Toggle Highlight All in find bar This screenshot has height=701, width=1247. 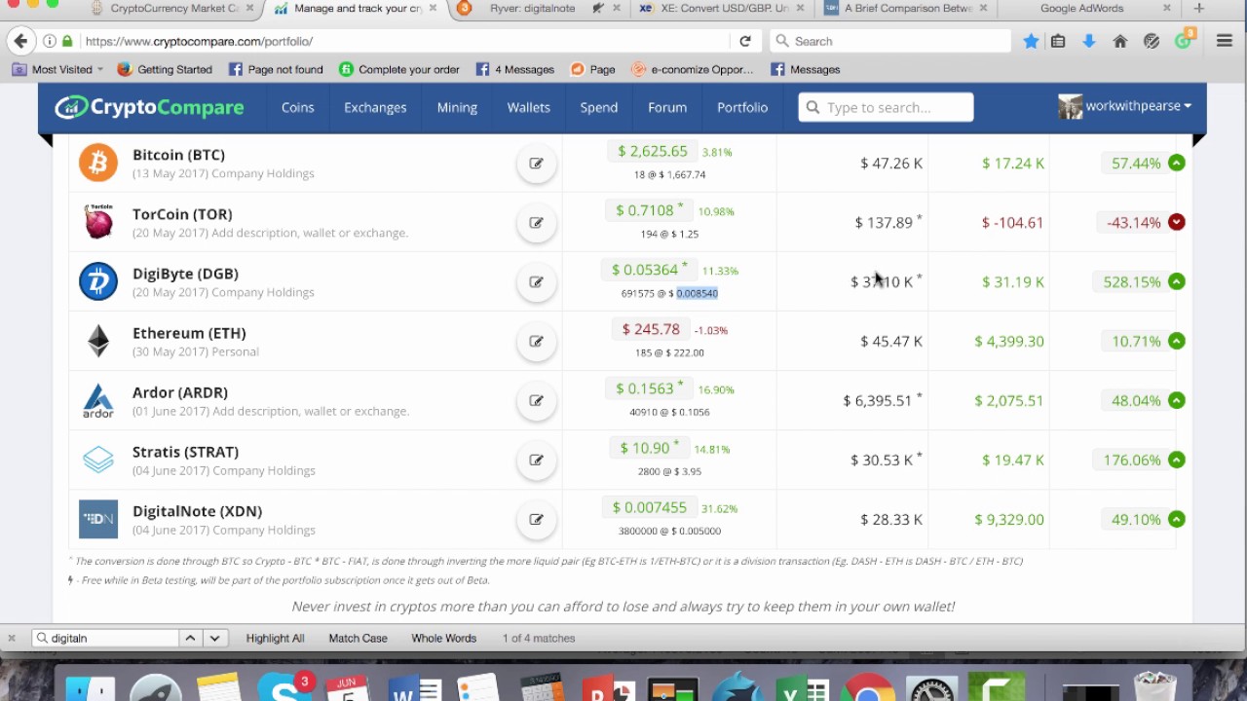pyautogui.click(x=275, y=639)
